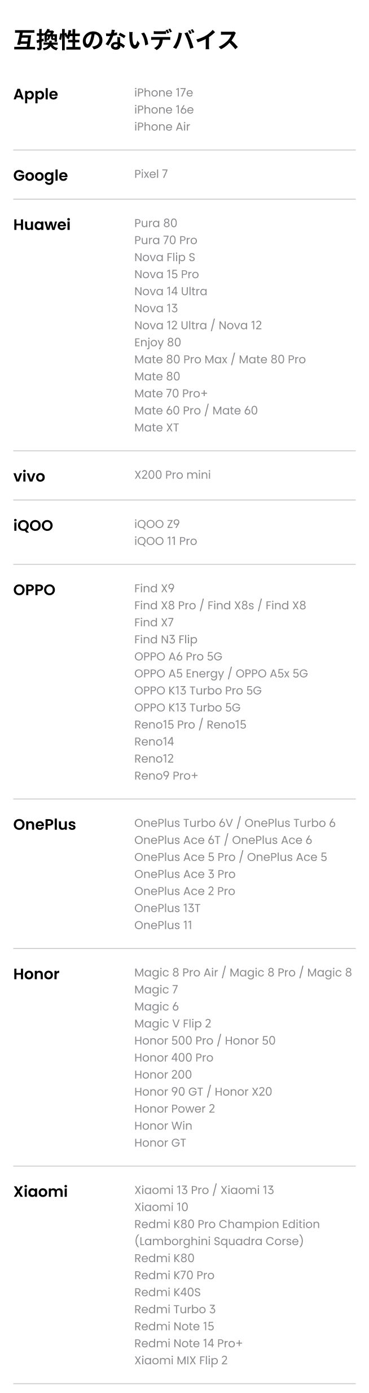The height and width of the screenshot is (1393, 369).
Task: Select Pura 70 Pro entry
Action: (166, 240)
